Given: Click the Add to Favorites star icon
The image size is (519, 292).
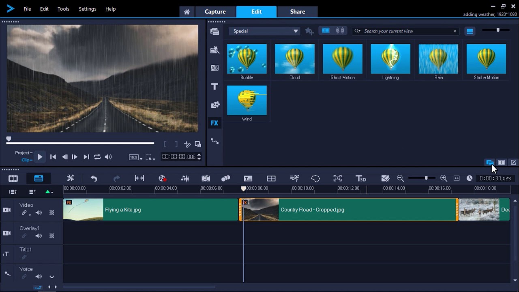Looking at the screenshot, I should pyautogui.click(x=309, y=31).
